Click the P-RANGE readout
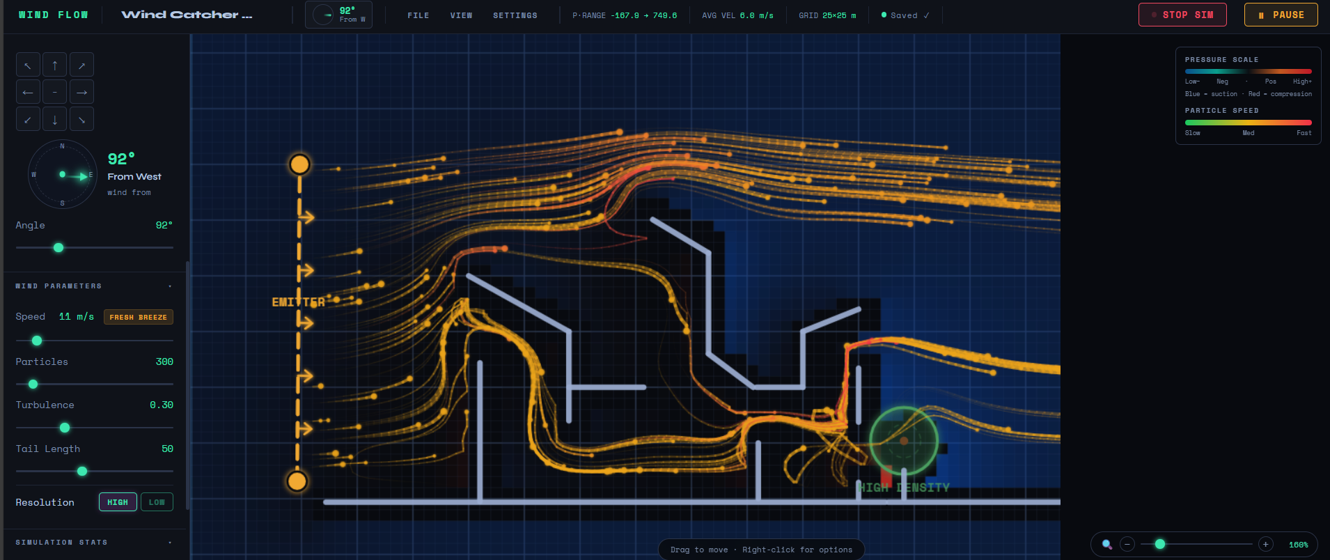 (x=625, y=15)
